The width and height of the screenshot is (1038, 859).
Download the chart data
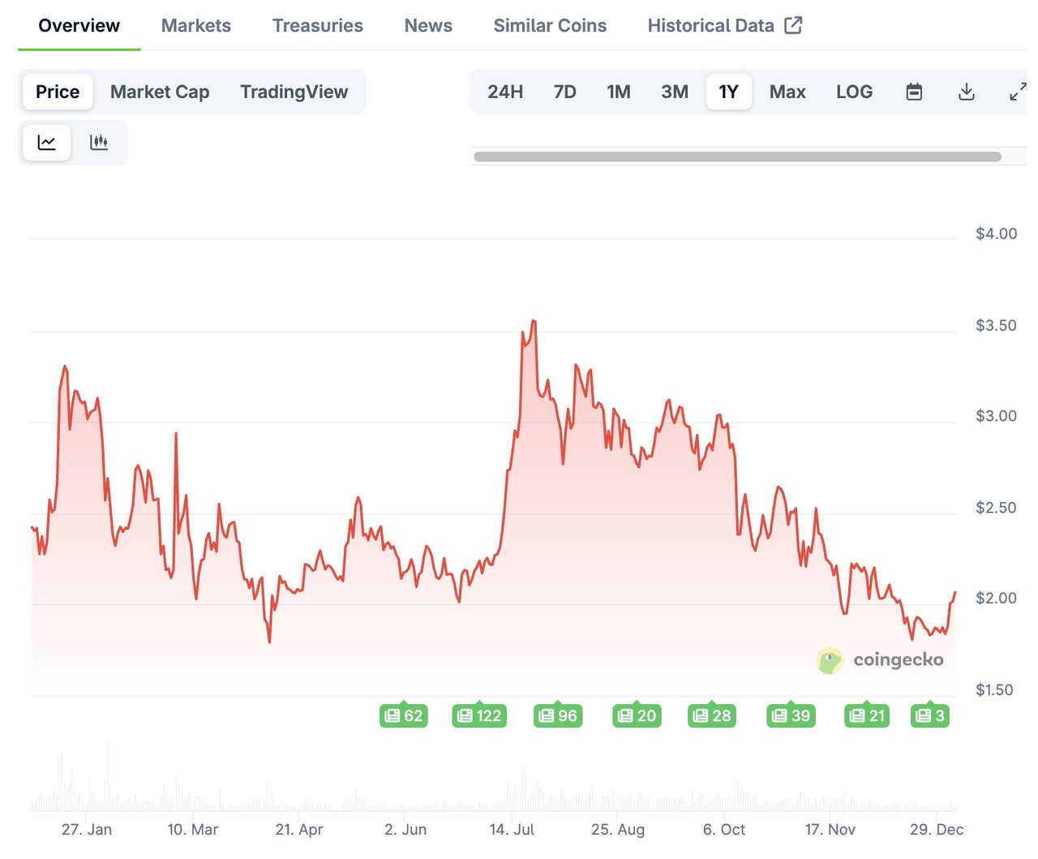tap(966, 92)
